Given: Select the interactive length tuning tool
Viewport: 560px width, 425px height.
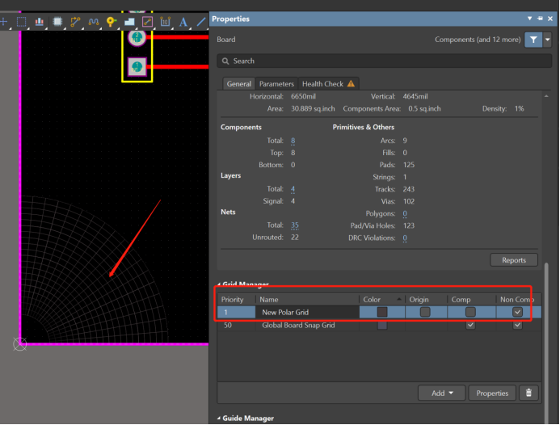Looking at the screenshot, I should 93,22.
